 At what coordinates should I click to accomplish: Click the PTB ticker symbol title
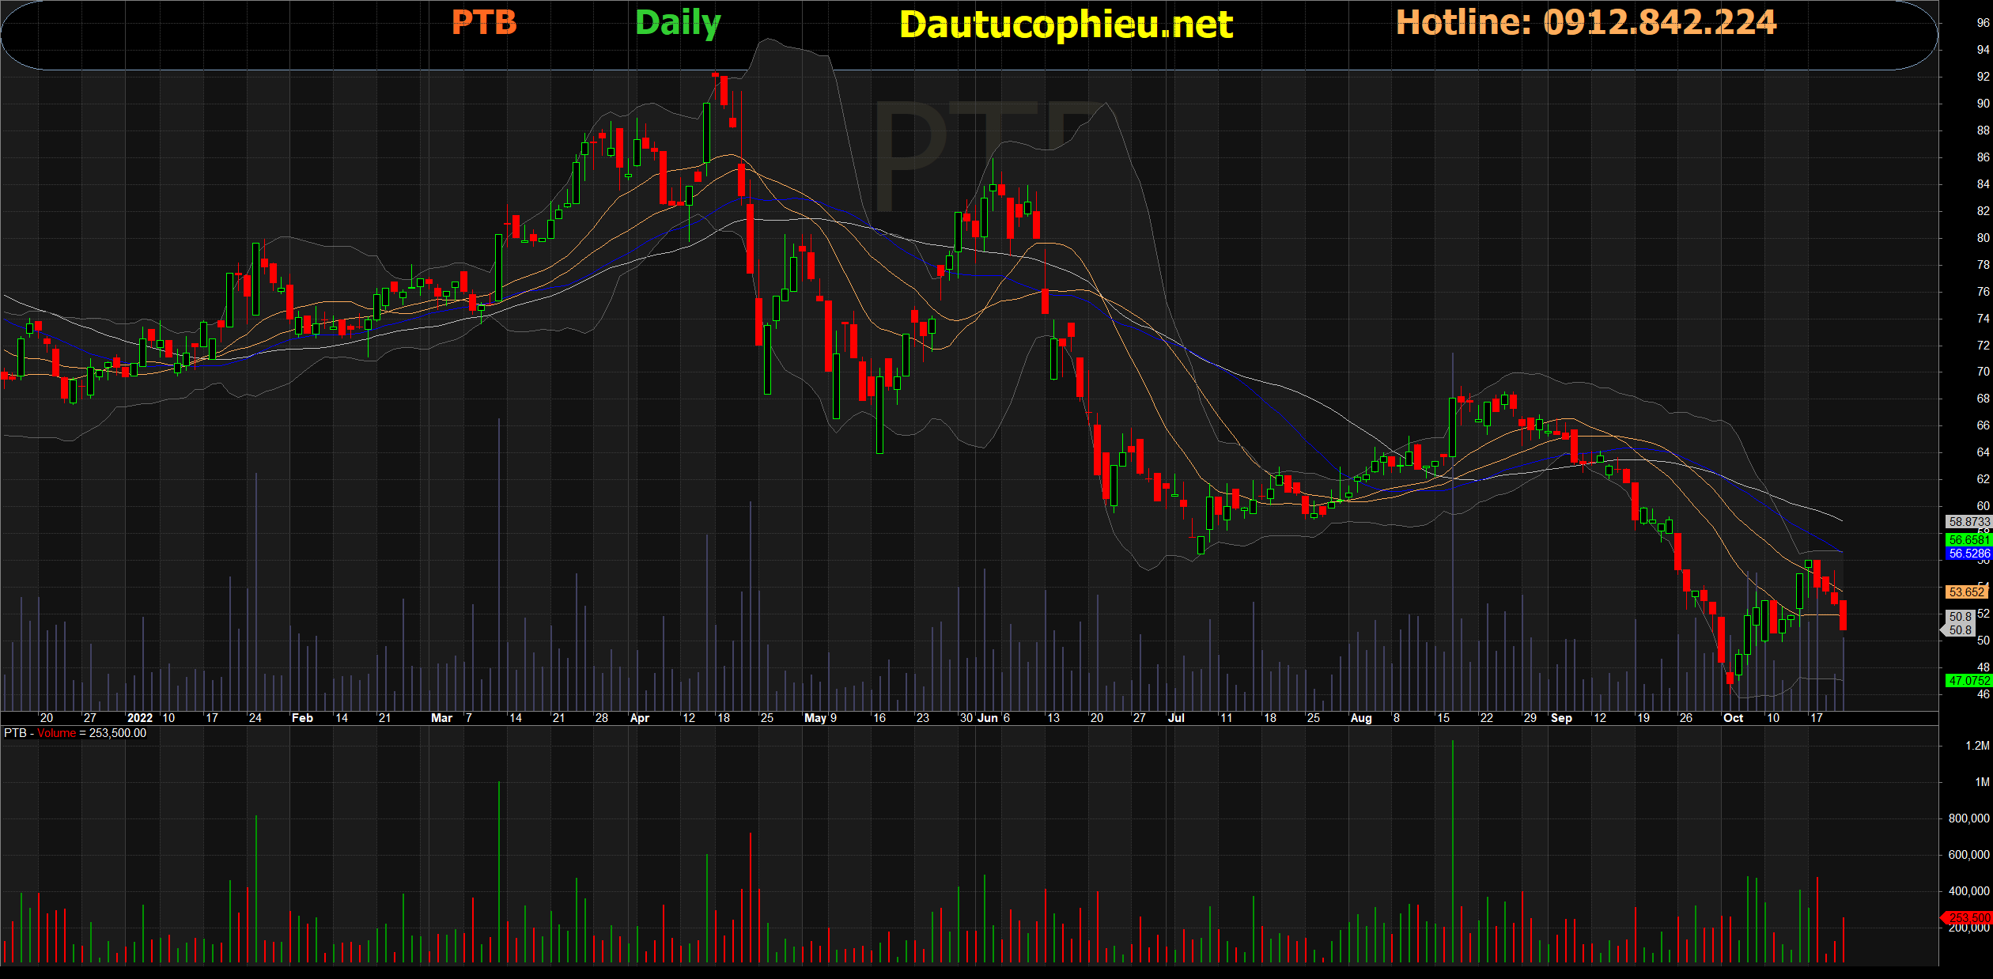coord(484,23)
